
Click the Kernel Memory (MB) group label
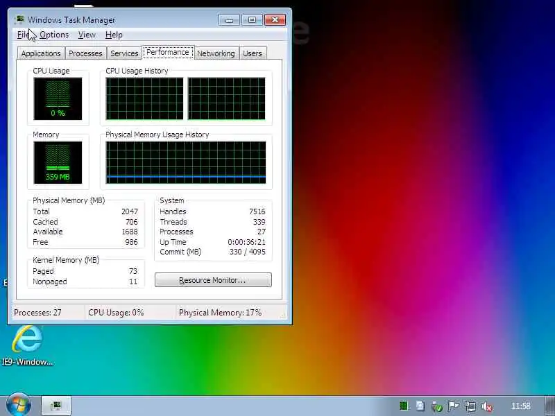66,260
